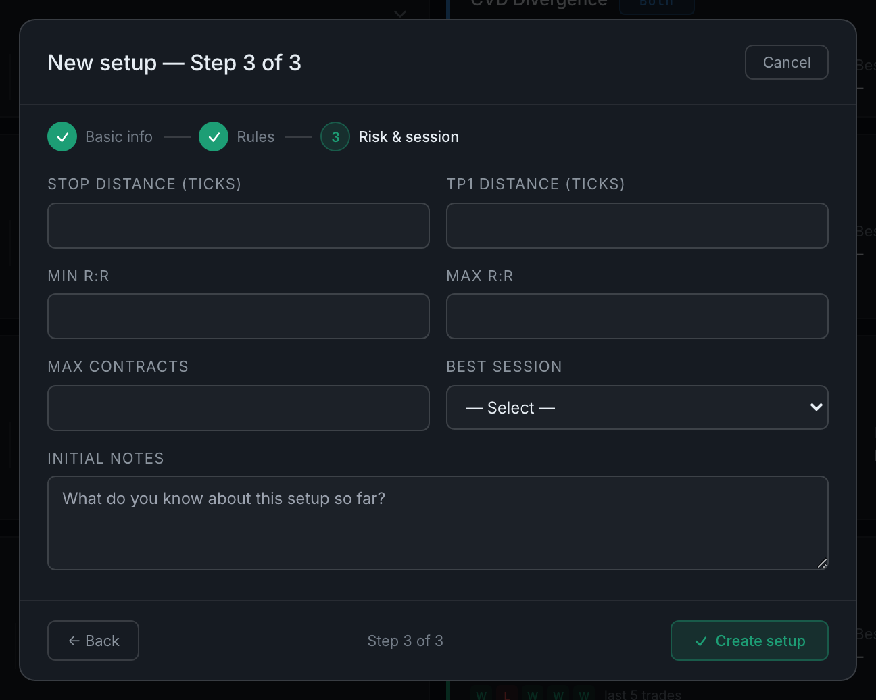Click the Back arrow icon
The width and height of the screenshot is (876, 700).
coord(74,641)
